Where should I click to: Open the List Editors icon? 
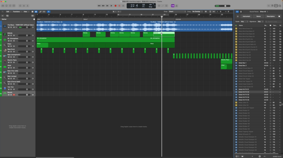click(x=269, y=6)
